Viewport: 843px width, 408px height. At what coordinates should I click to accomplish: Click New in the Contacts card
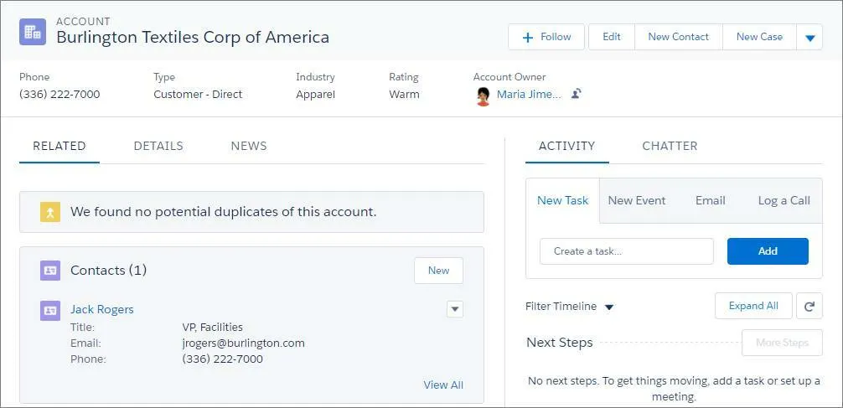tap(438, 271)
